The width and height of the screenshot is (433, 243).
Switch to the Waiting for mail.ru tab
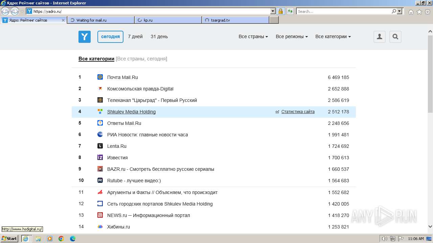click(101, 20)
